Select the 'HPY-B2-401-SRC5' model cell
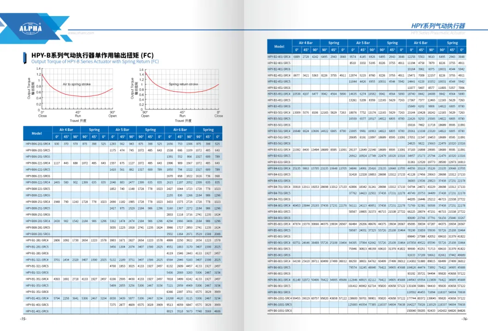This screenshot has width=488, height=331. click(x=279, y=63)
